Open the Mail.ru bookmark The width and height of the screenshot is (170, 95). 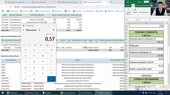click(x=68, y=11)
